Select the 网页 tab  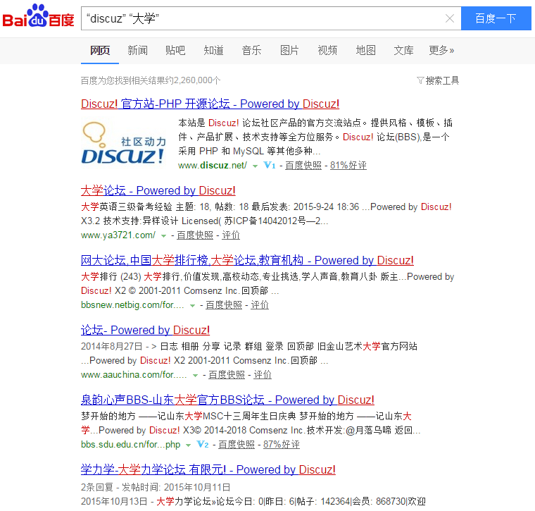100,51
